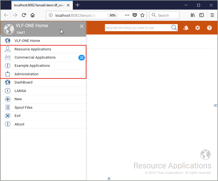Screen dimensions: 218x181
Task: Click the User1 label in menu header
Action: click(x=21, y=33)
